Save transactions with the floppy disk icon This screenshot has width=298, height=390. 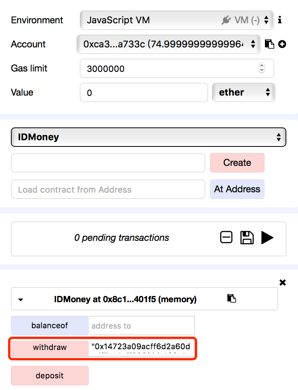pos(247,237)
